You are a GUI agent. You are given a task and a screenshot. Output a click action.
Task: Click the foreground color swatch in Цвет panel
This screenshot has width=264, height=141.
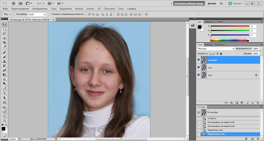pos(200,27)
